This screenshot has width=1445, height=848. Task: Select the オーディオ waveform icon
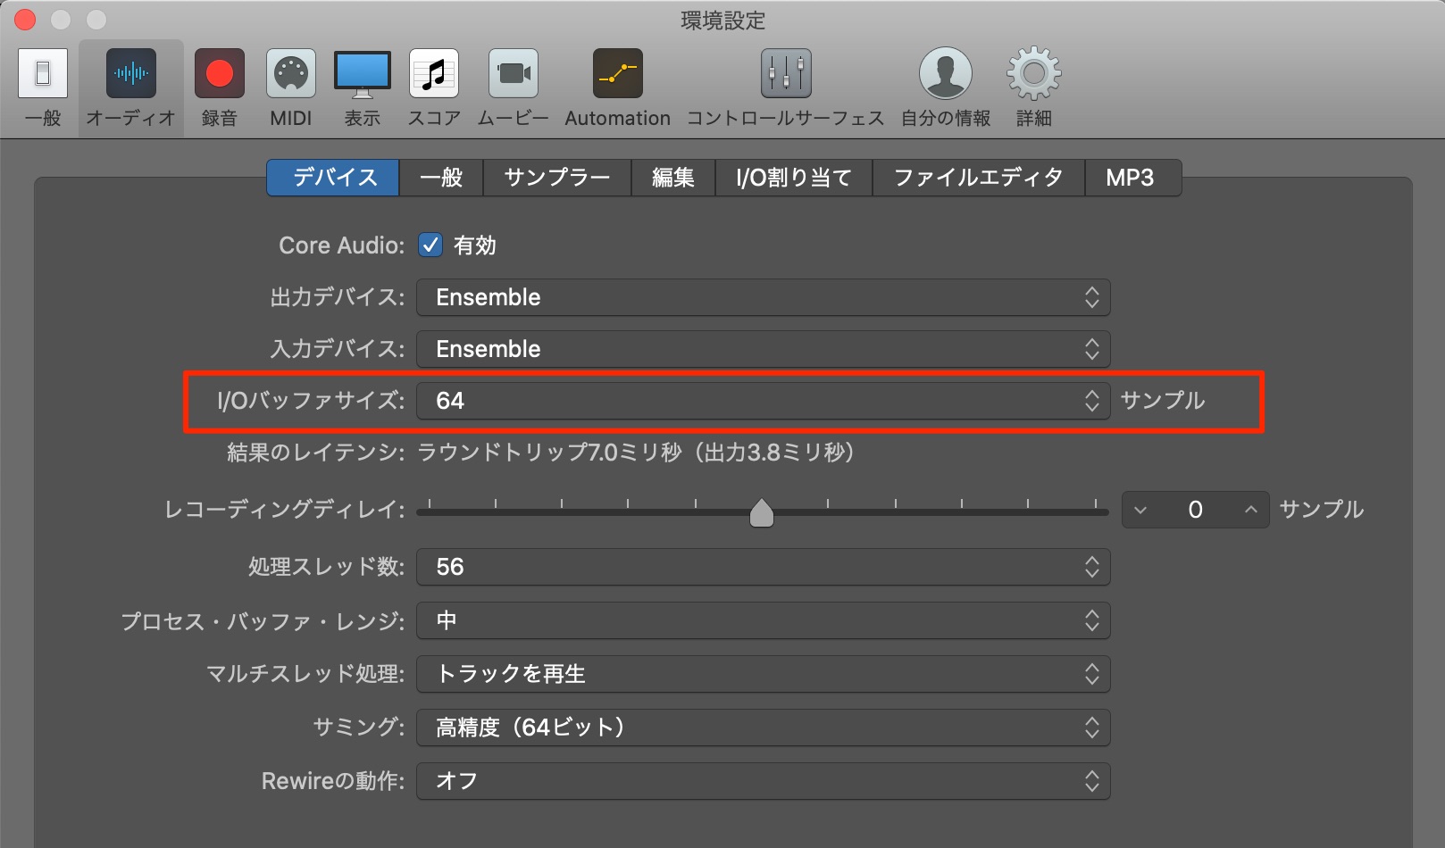(x=131, y=74)
